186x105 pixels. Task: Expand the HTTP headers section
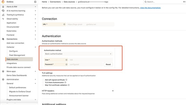pos(113,91)
